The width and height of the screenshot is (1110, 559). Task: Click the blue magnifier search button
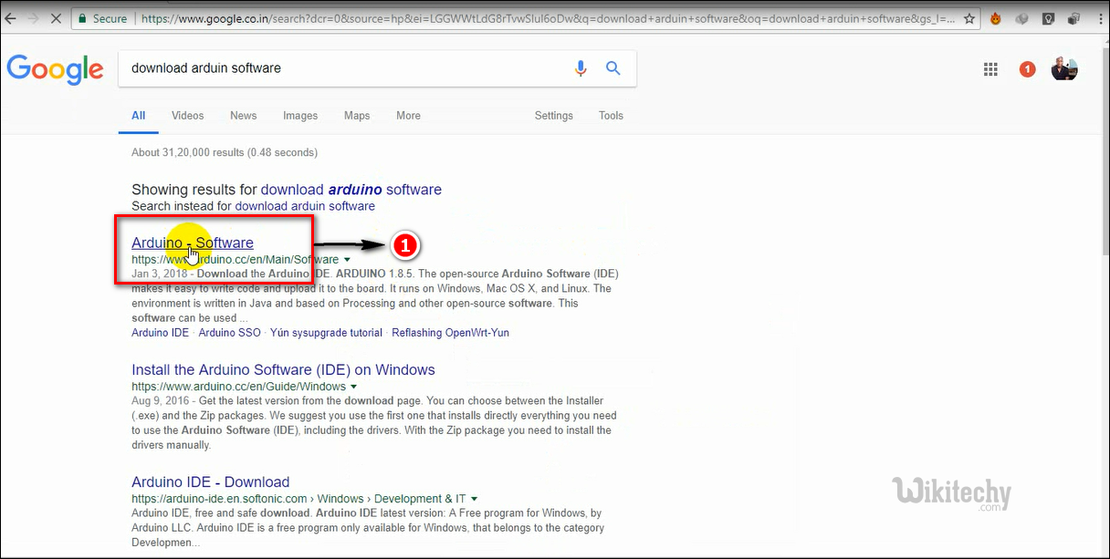coord(613,68)
